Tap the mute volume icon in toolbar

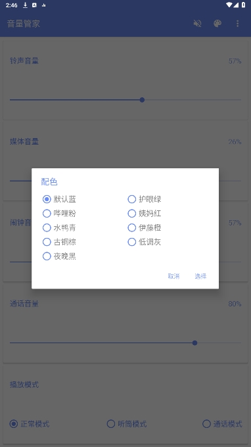coord(197,24)
